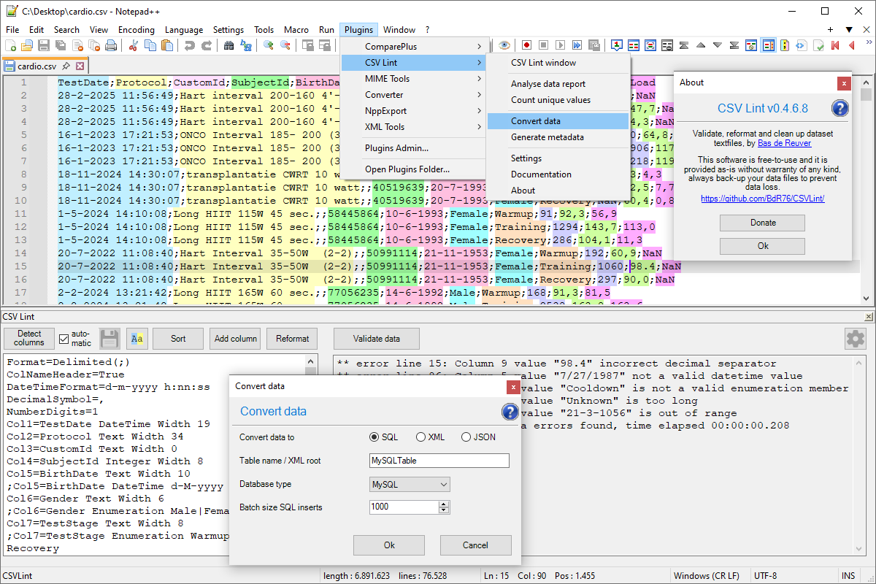This screenshot has height=584, width=876.
Task: Choose Generate metadata menu item
Action: (x=558, y=137)
